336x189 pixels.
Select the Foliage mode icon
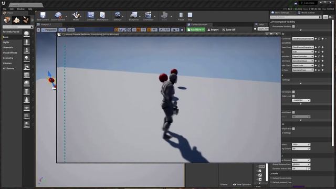[x=26, y=20]
